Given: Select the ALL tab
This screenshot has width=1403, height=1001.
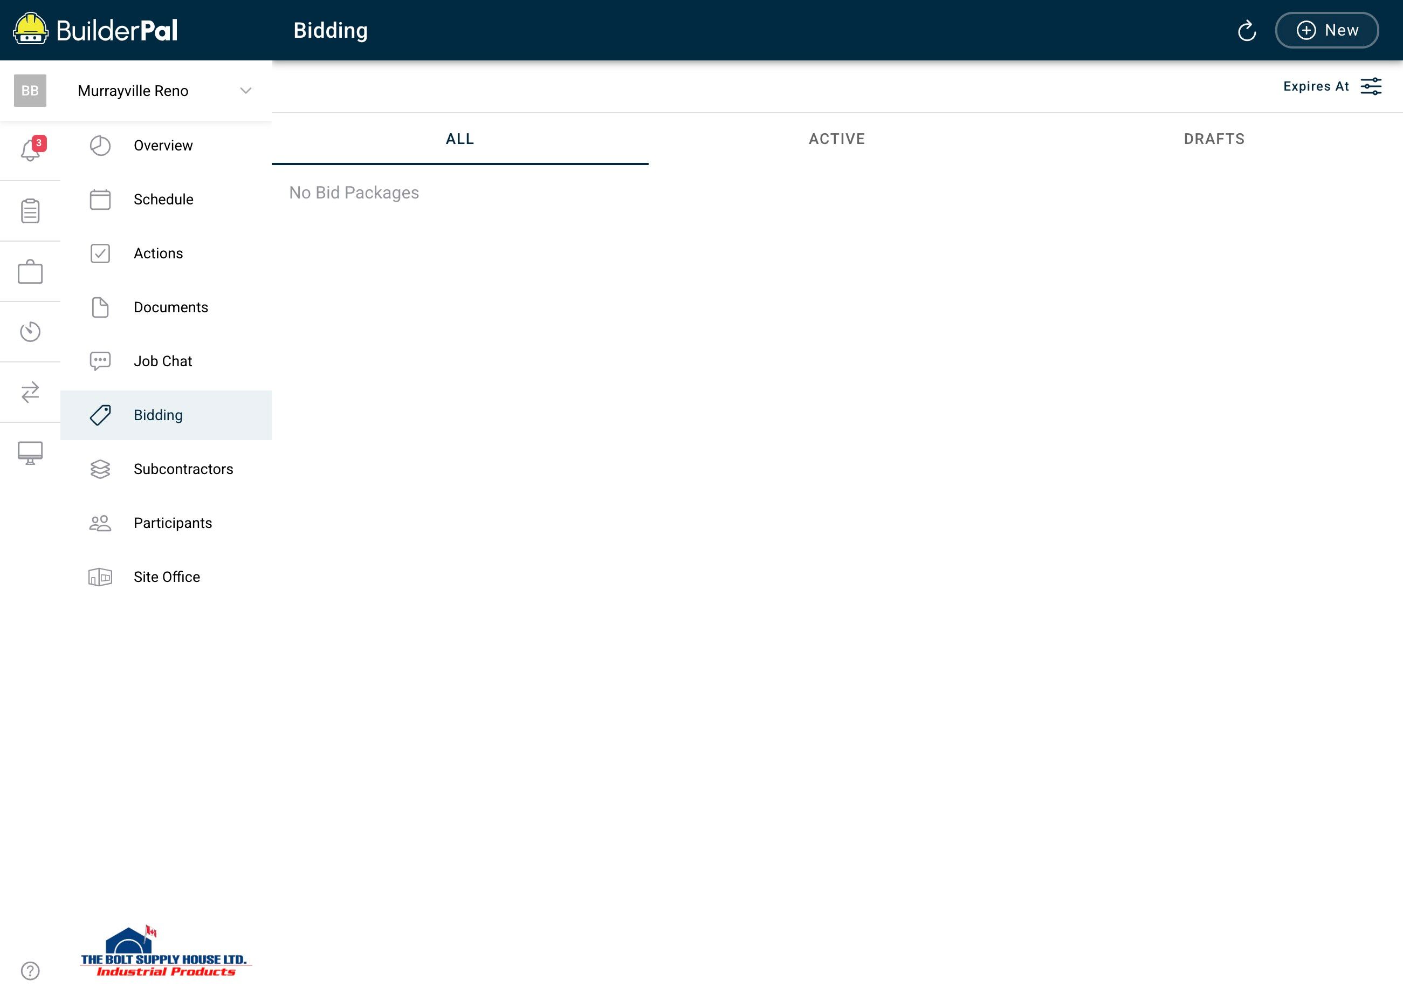Looking at the screenshot, I should [459, 139].
